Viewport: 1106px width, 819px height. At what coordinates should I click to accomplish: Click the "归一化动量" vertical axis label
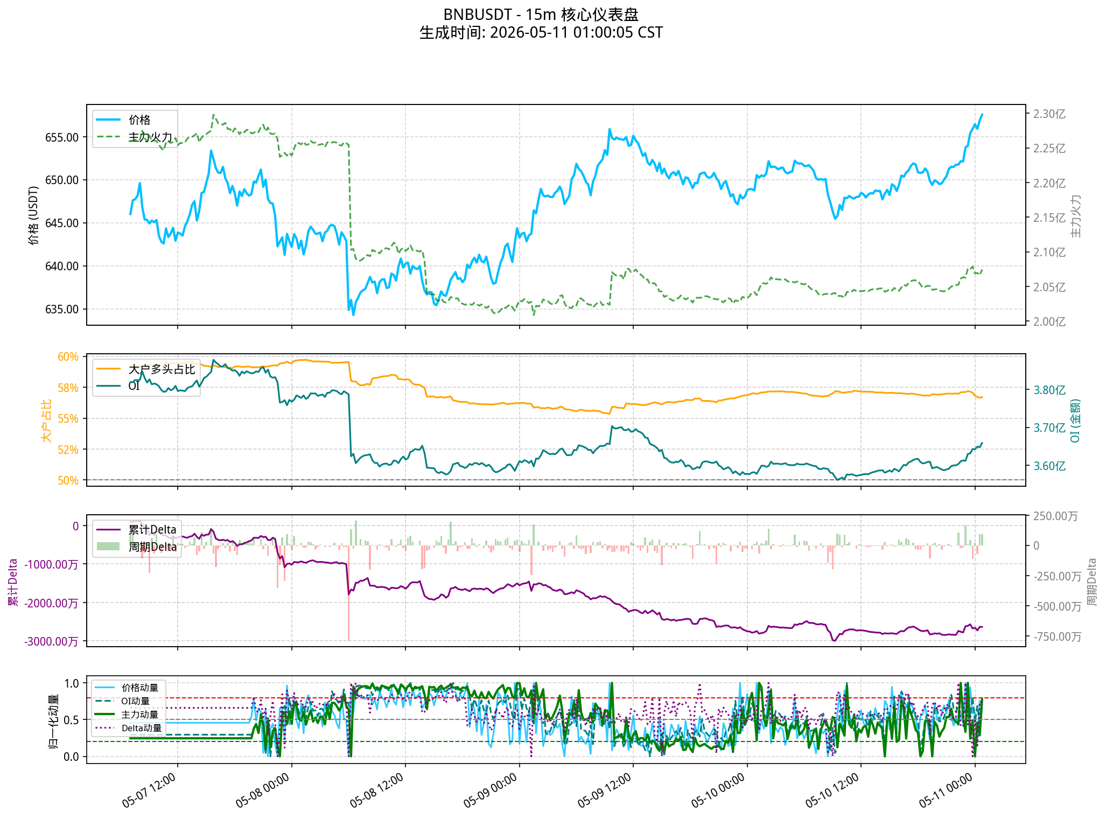tap(54, 721)
